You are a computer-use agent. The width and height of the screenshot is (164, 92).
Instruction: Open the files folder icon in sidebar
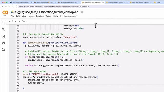[x=3, y=49]
